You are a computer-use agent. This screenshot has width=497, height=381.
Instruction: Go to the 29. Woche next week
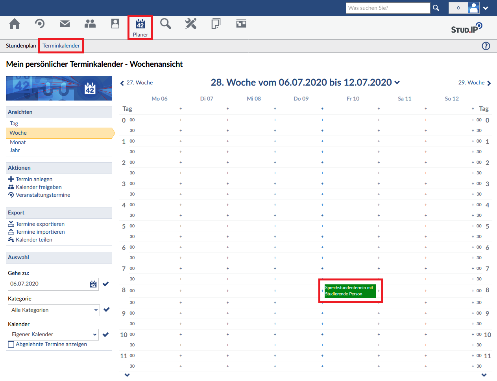point(474,82)
